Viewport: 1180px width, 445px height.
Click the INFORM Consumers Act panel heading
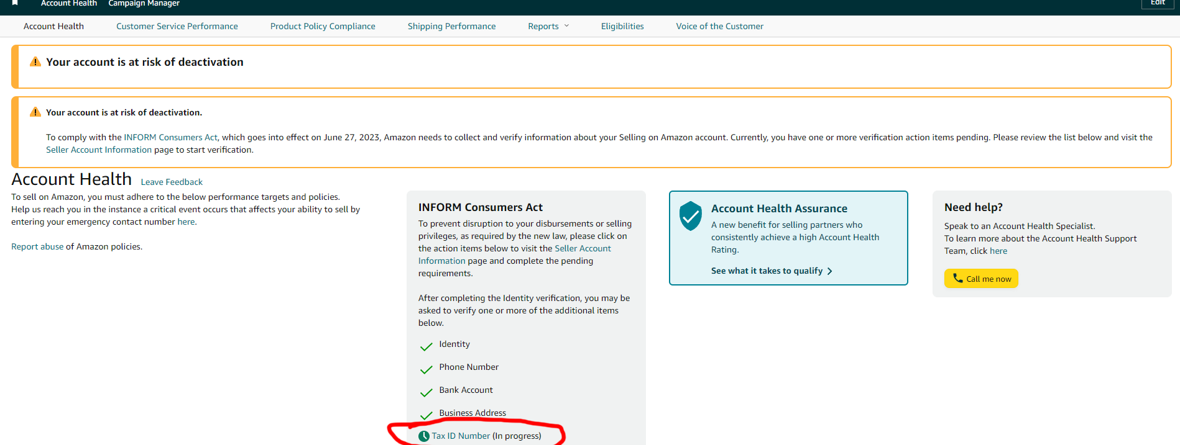pos(481,207)
